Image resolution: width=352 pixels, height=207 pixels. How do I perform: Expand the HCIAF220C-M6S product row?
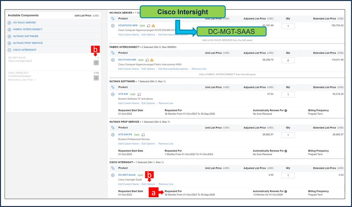click(x=113, y=26)
